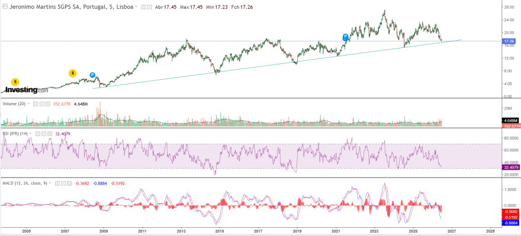
Task: Click the MACD (12, 26, close, 9) legend title
Action: click(x=25, y=183)
